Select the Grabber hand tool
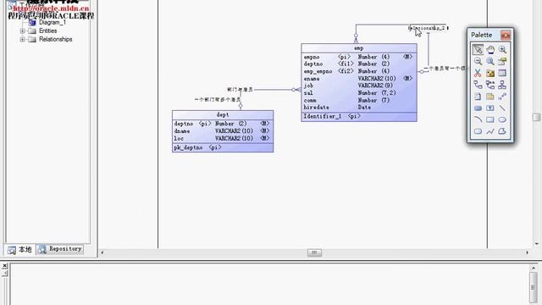This screenshot has height=305, width=542. [490, 50]
